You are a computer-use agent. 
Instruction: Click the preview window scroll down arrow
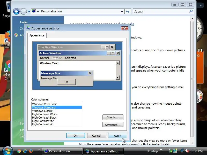pyautogui.click(x=117, y=77)
